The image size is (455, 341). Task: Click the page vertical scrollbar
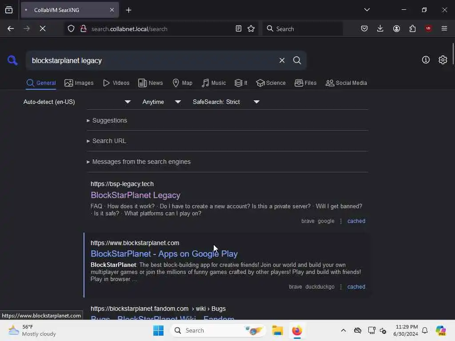pyautogui.click(x=453, y=54)
